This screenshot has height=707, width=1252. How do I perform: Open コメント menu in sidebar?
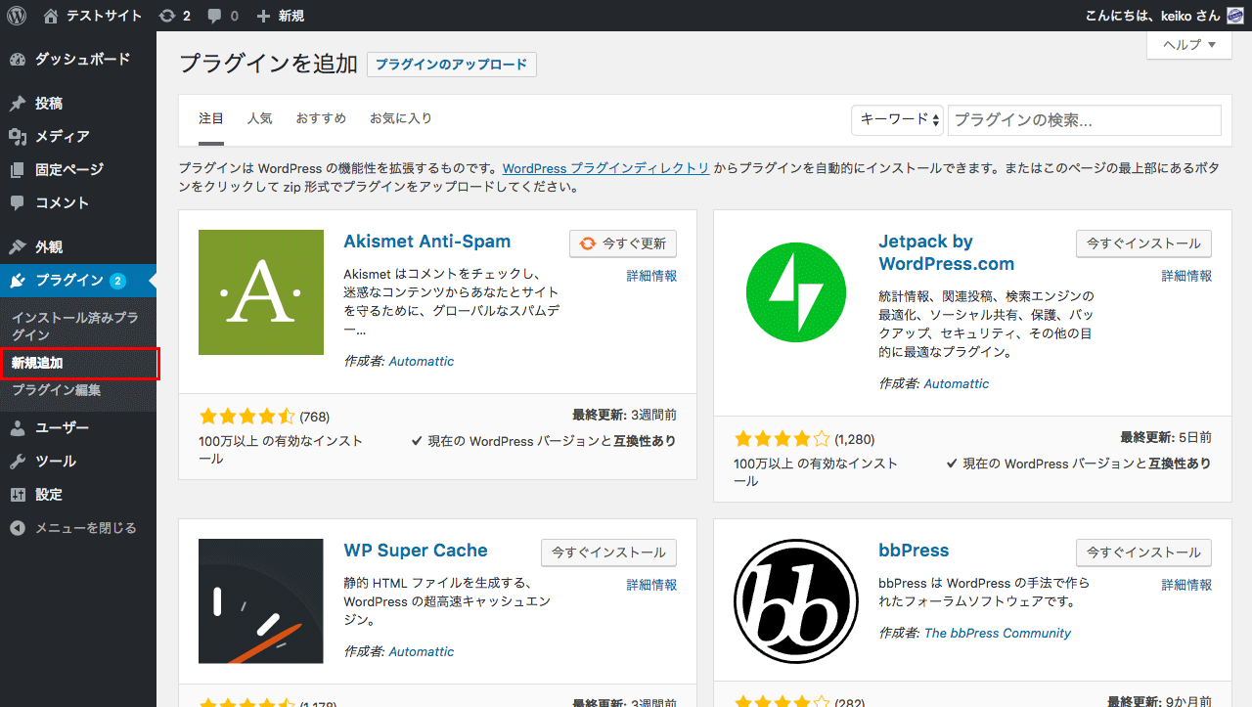tap(78, 202)
